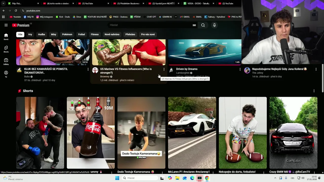Show hidden system tray icons
This screenshot has height=182, width=324.
pos(275,178)
